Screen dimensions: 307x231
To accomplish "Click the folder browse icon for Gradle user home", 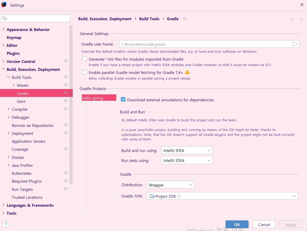I will point(294,44).
